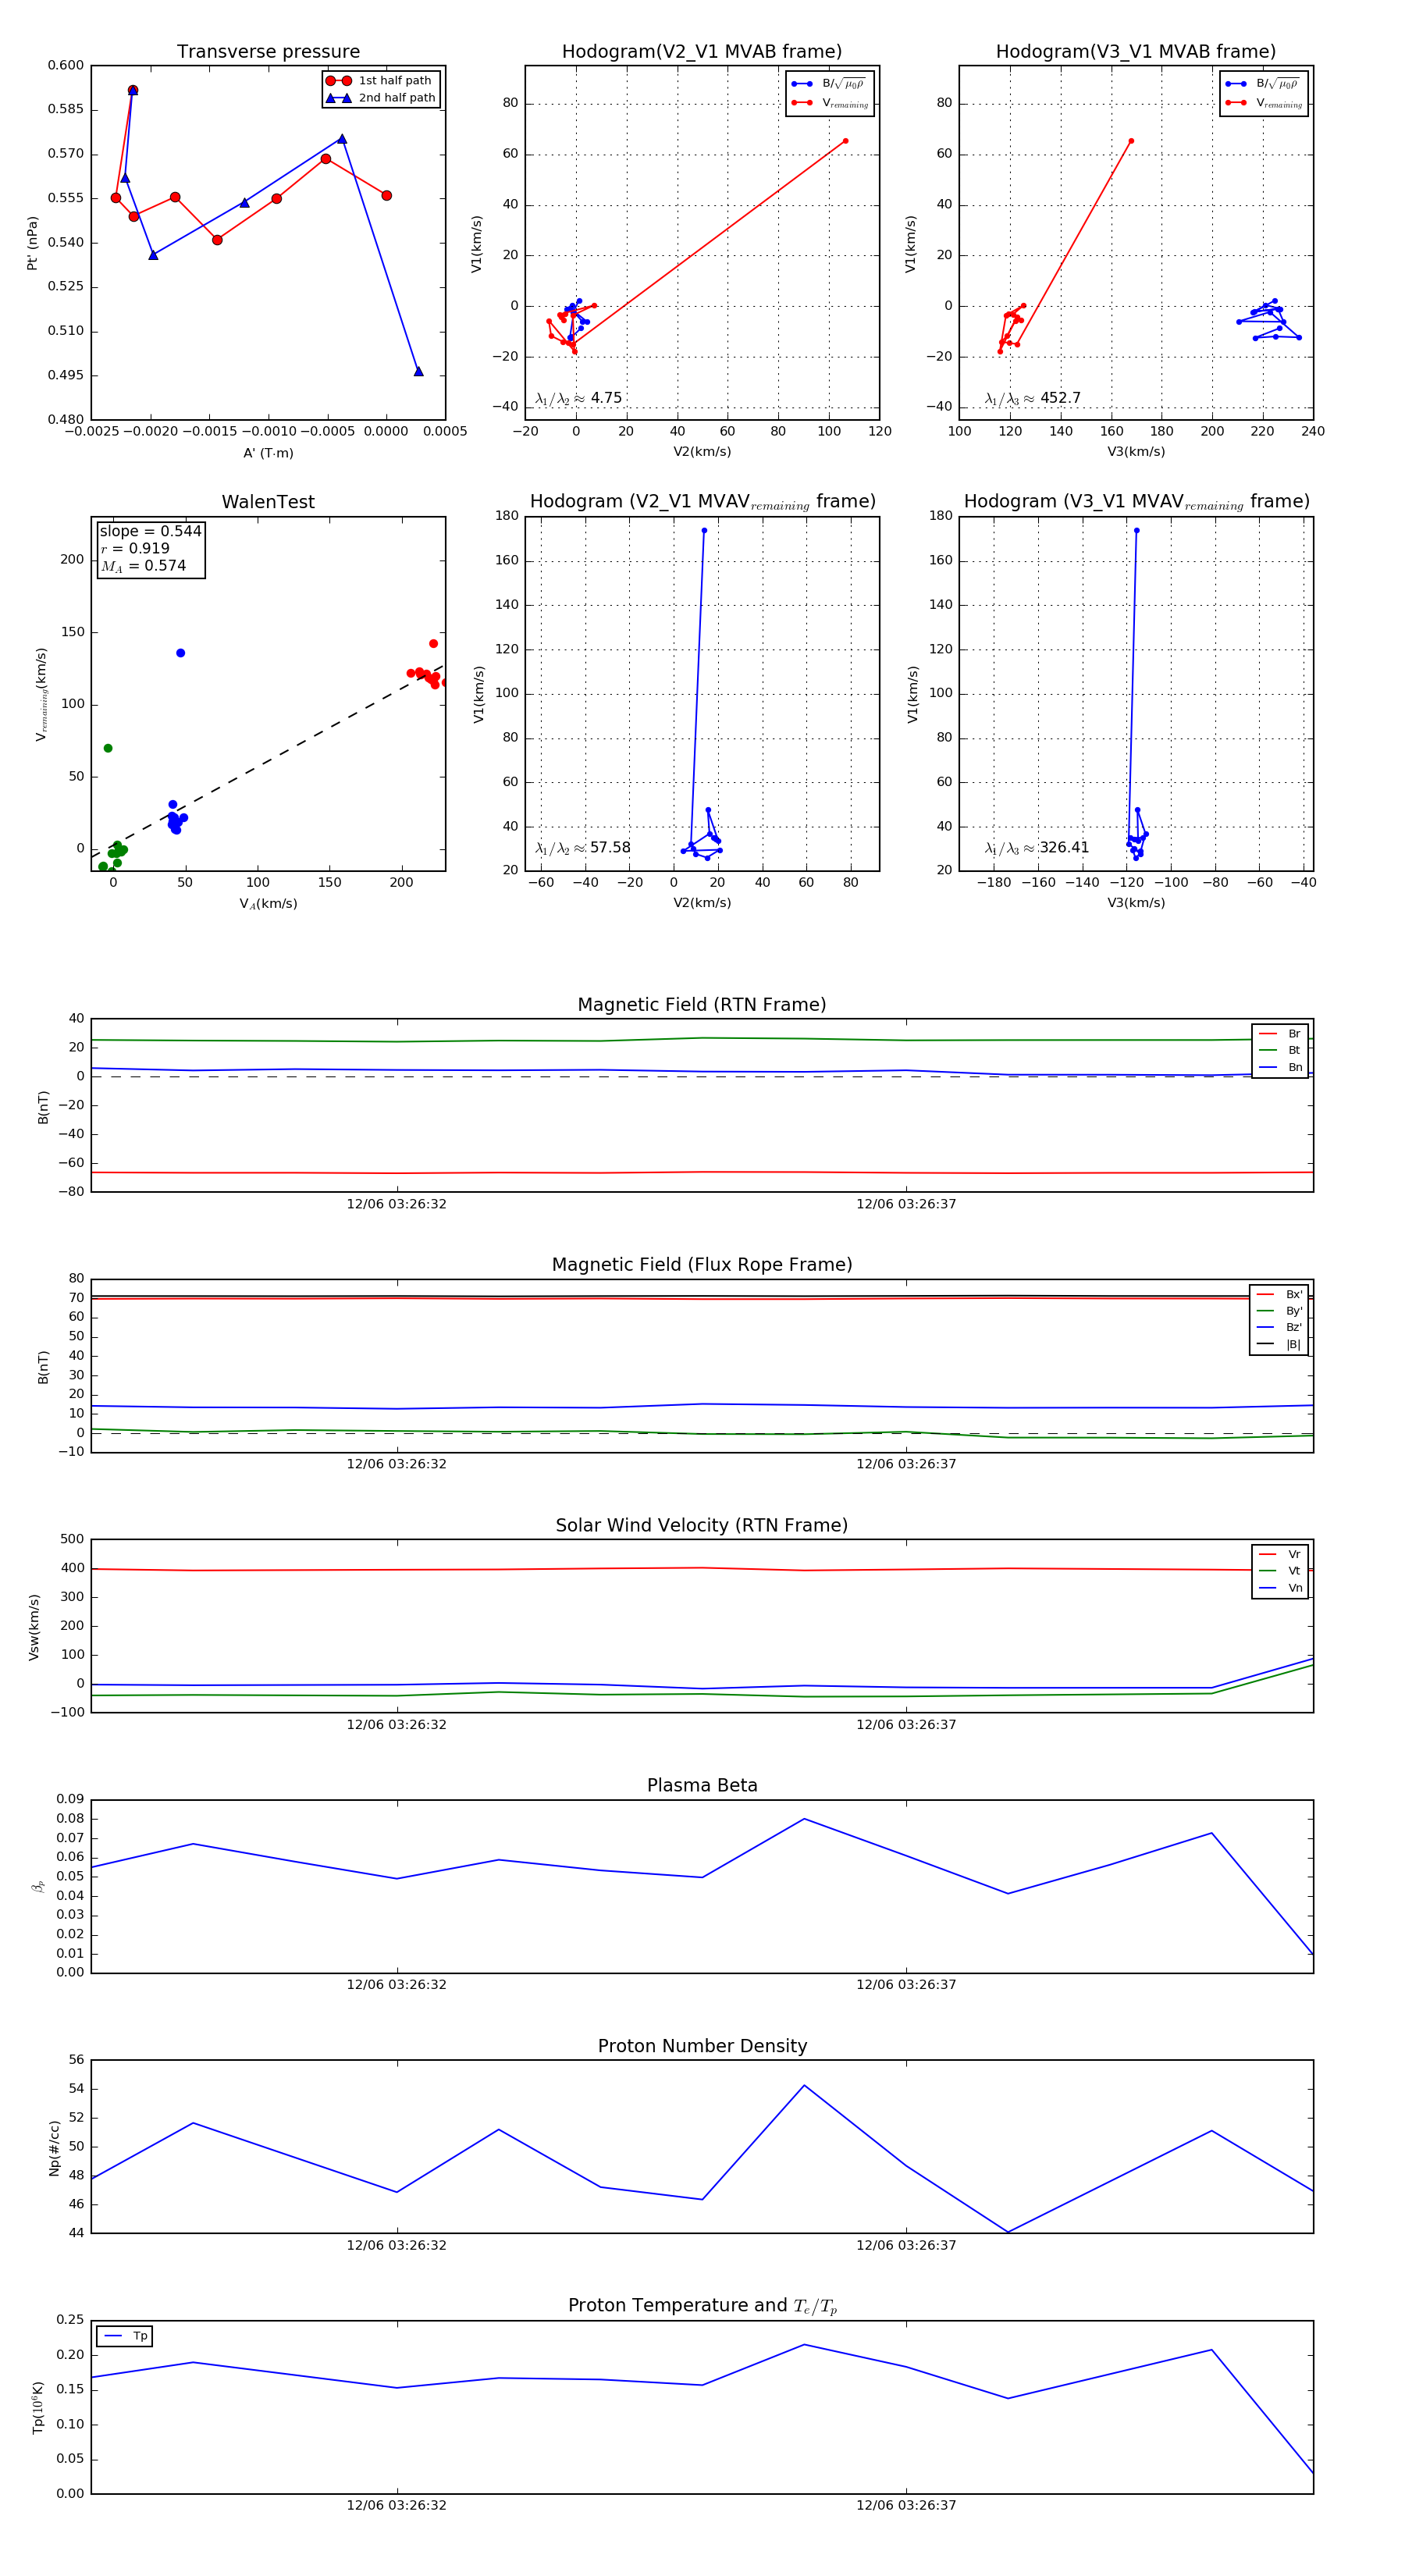
Task: Select the Tp legend entry
Action: 125,2336
